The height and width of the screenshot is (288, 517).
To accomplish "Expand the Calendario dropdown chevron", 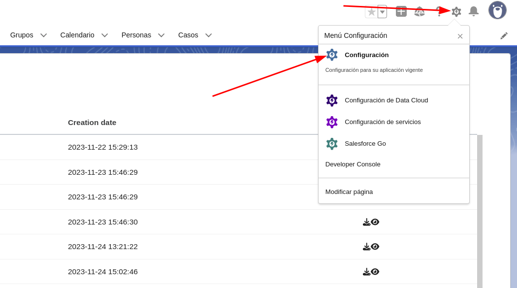I will pyautogui.click(x=104, y=35).
